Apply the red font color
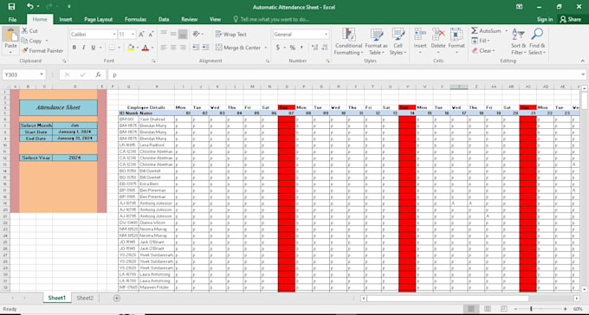This screenshot has width=589, height=315. pos(146,48)
